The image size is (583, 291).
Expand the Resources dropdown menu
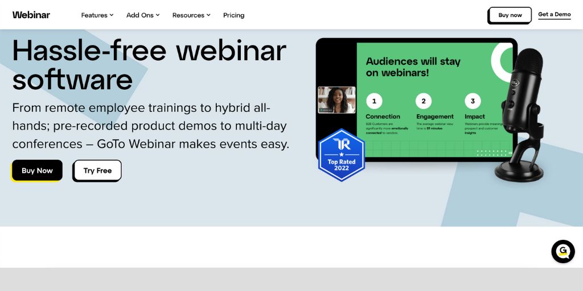[191, 15]
